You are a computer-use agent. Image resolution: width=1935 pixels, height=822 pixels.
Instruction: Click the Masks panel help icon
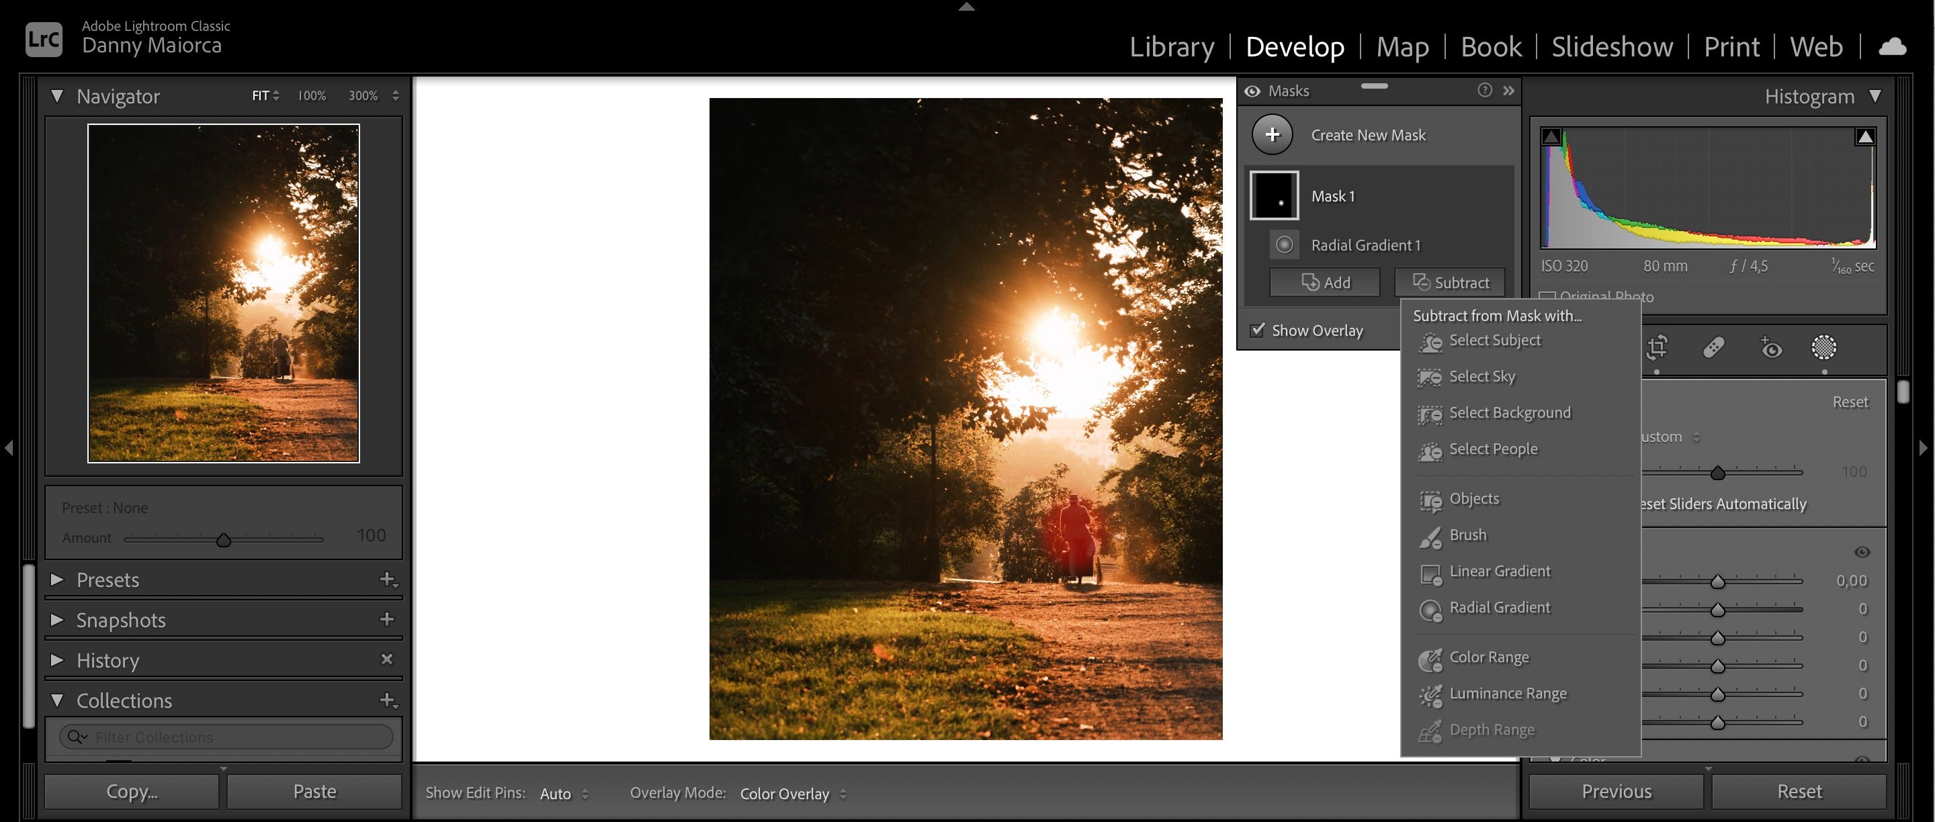[1484, 90]
